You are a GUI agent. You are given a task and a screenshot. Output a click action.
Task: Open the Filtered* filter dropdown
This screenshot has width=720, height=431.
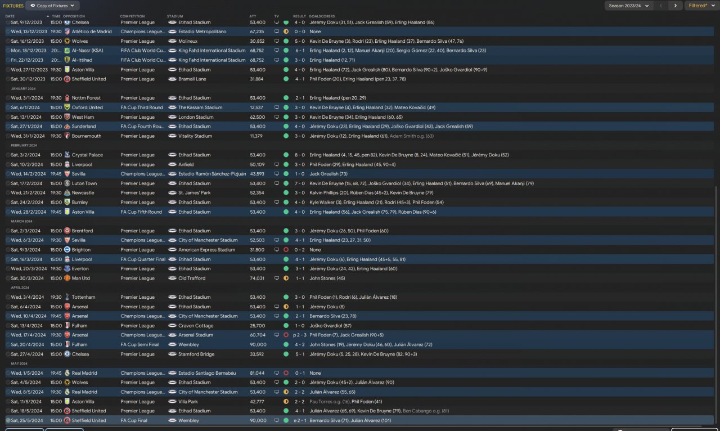click(x=701, y=6)
